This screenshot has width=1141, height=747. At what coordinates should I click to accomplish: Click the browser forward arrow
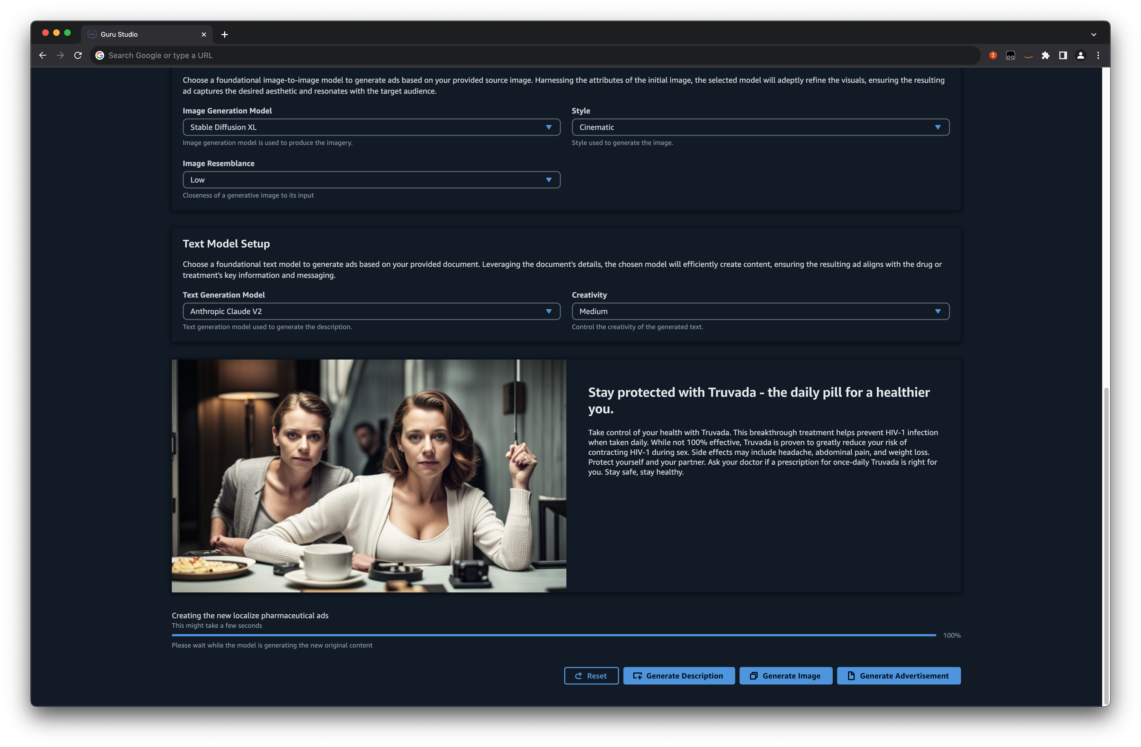[x=60, y=56]
